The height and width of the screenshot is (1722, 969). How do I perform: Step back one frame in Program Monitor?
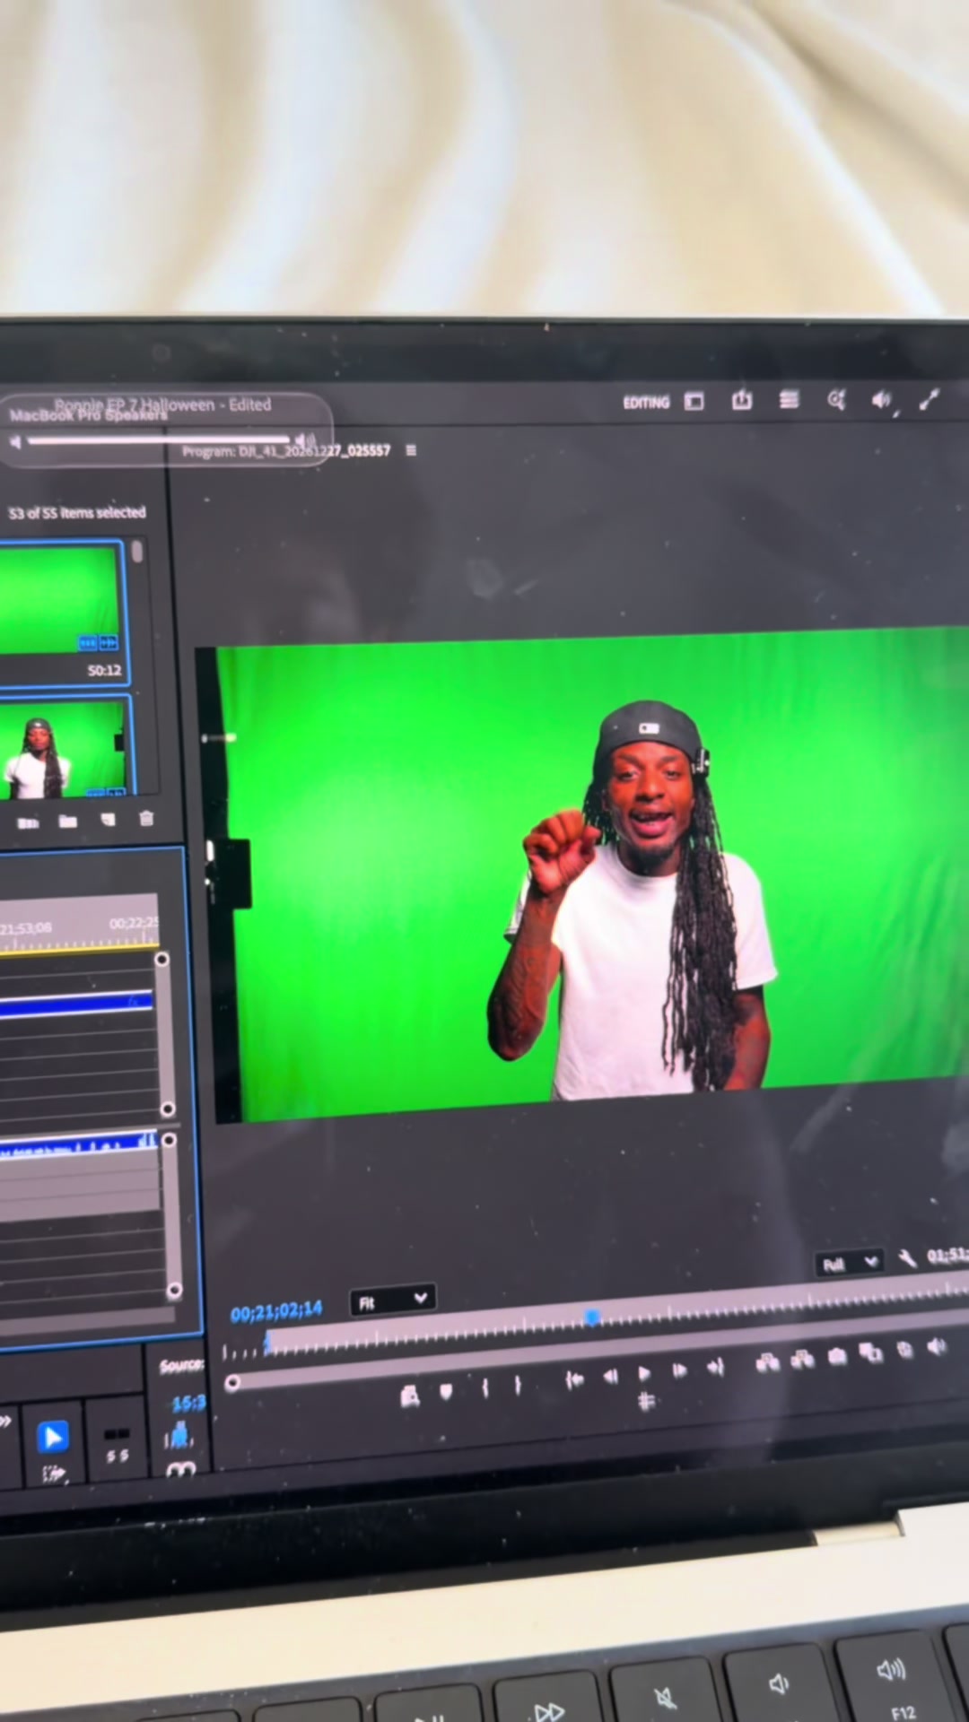point(610,1376)
